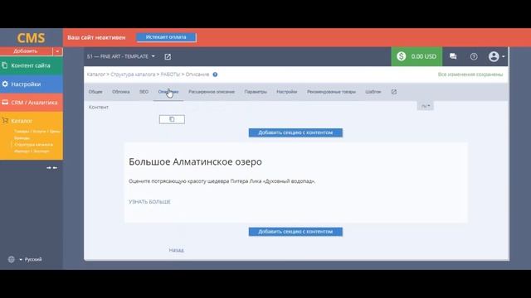Switch to the Обложка tab

point(121,92)
